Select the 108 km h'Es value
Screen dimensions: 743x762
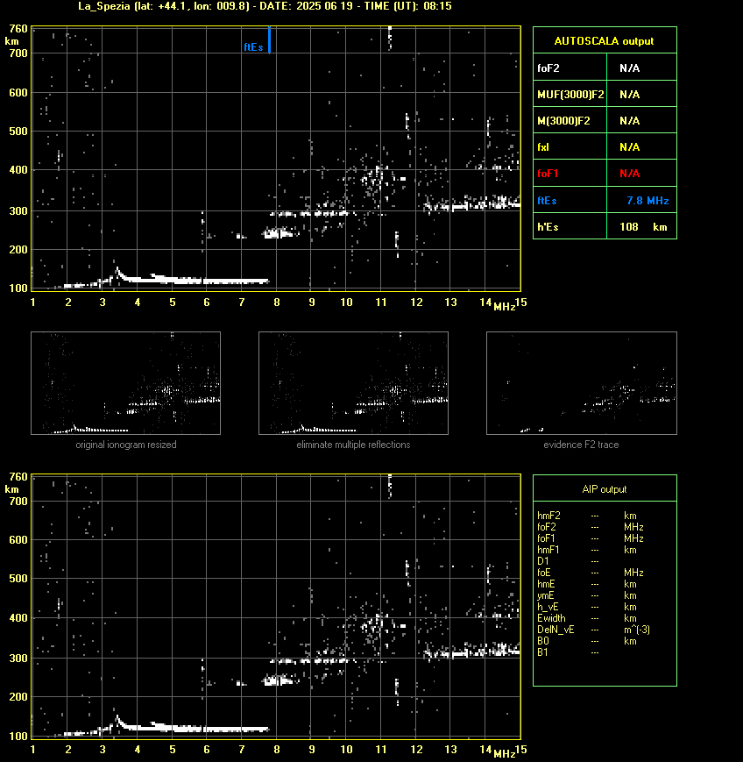pos(643,227)
